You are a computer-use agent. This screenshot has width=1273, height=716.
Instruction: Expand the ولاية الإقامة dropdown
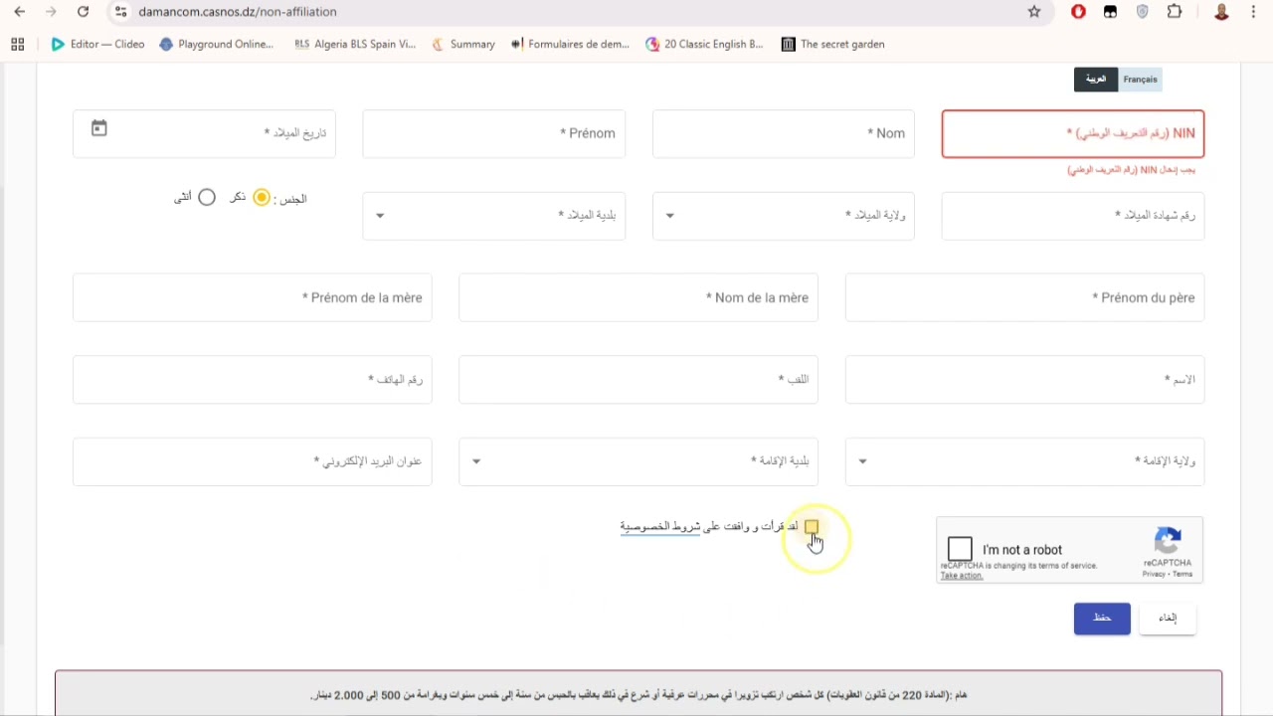click(x=1025, y=461)
